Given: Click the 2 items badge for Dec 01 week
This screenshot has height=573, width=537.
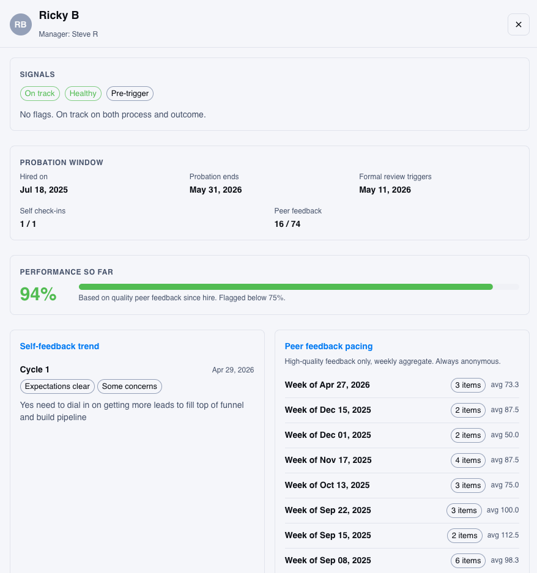Looking at the screenshot, I should (x=468, y=435).
